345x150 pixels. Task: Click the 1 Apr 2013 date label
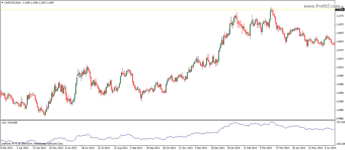[22, 148]
